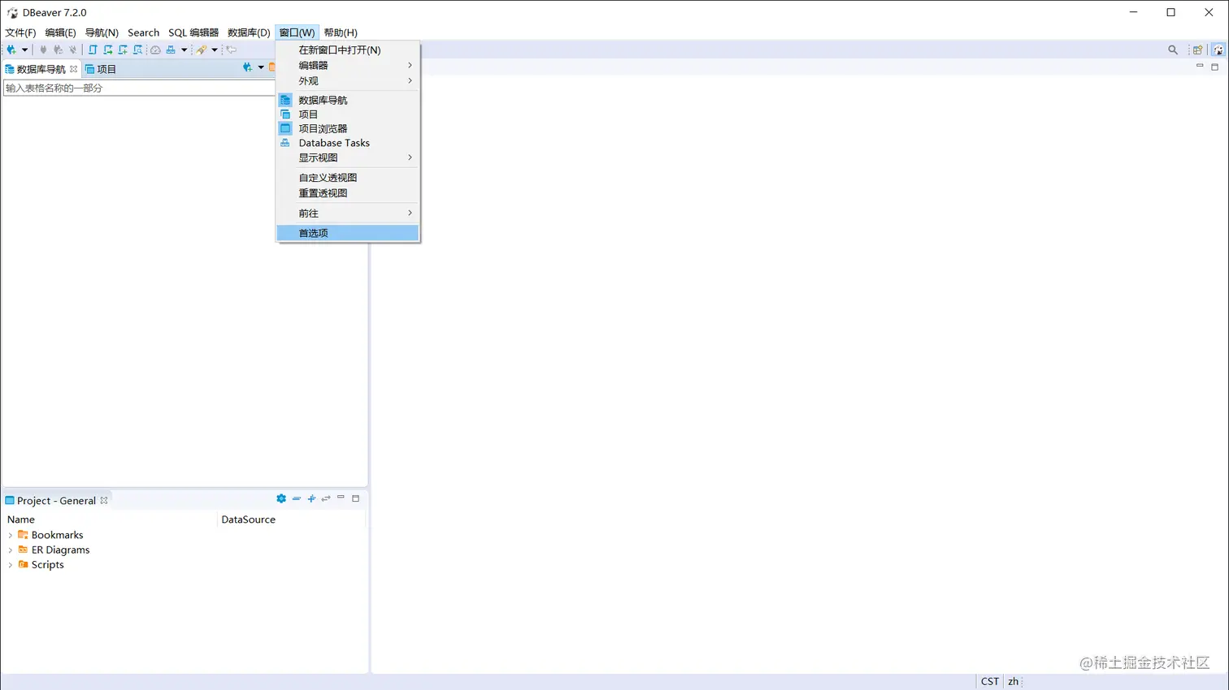The image size is (1229, 690).
Task: Open dropdown arrow next to main toolbar New Connection icon
Action: 24,50
